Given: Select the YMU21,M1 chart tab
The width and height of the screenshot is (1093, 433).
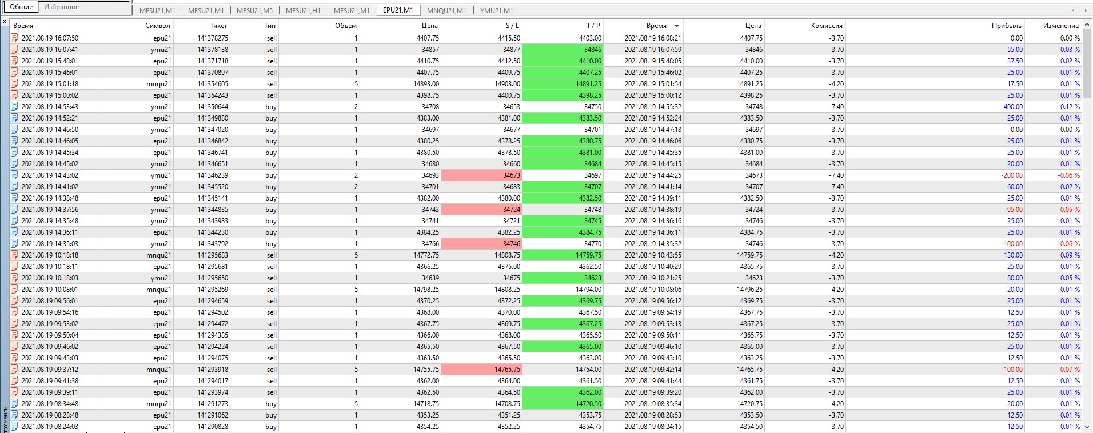Looking at the screenshot, I should click(497, 10).
